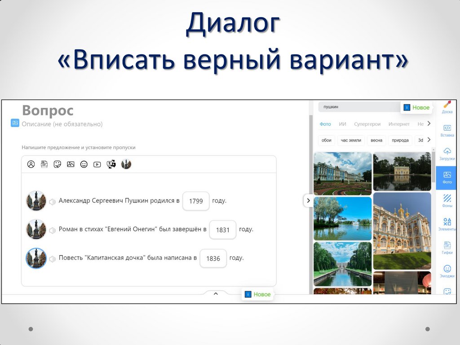Insert image via picture icon in editor toolbar
Image resolution: width=460 pixels, height=345 pixels.
click(x=71, y=164)
